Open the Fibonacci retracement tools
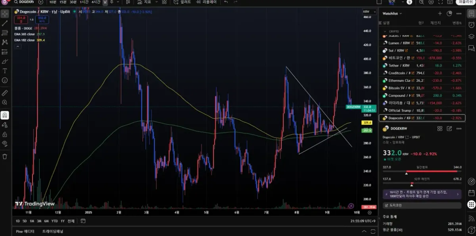Screen dimensions: 476x236 tap(5, 33)
